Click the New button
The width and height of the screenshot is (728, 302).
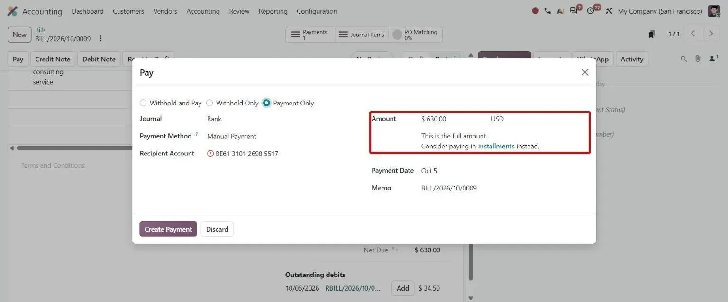pos(19,35)
